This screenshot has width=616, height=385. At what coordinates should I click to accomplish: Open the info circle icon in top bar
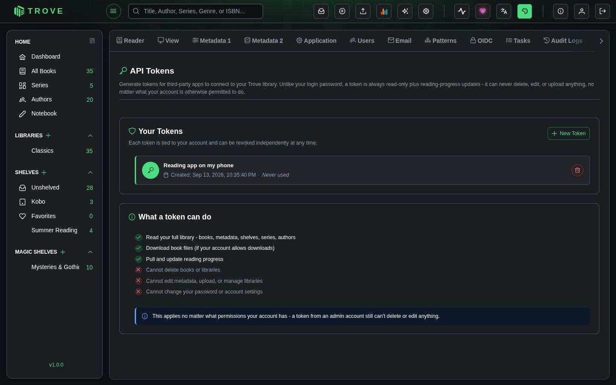pyautogui.click(x=561, y=11)
